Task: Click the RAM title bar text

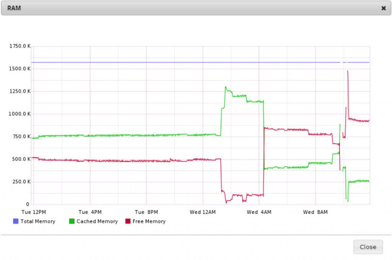Action: tap(14, 8)
